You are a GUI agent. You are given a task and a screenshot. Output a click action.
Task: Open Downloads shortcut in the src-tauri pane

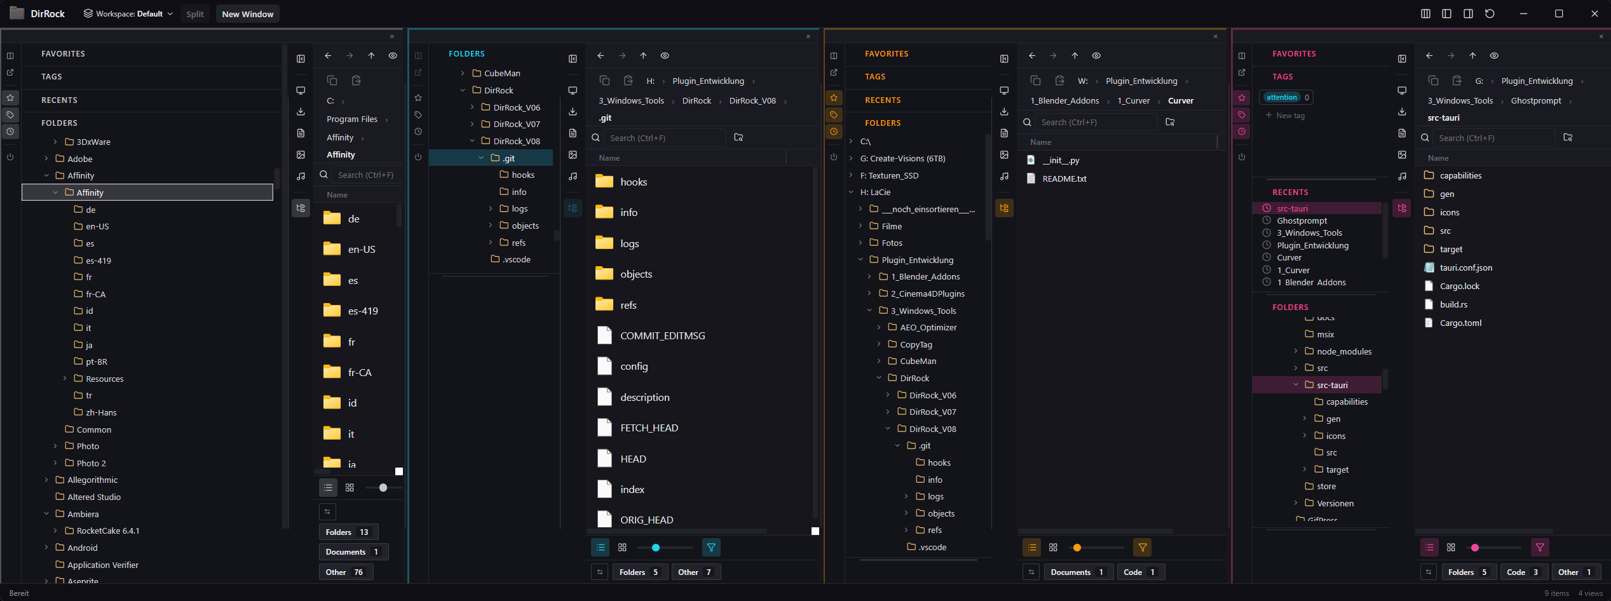pos(1402,112)
